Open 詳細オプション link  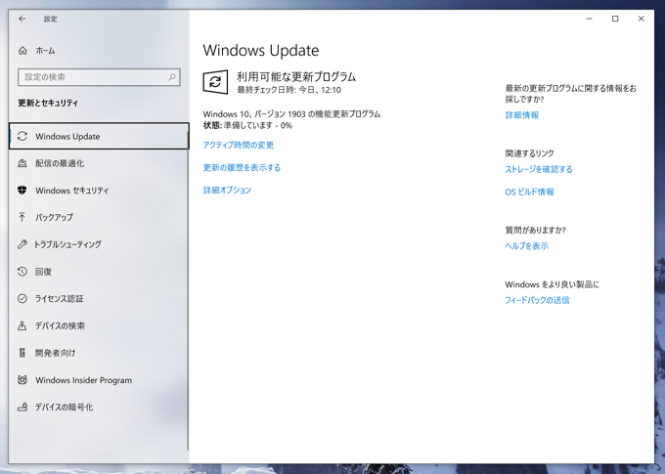[227, 190]
